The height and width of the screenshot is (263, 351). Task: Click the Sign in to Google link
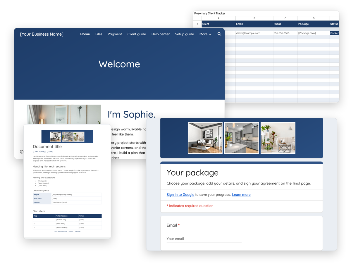pos(180,195)
